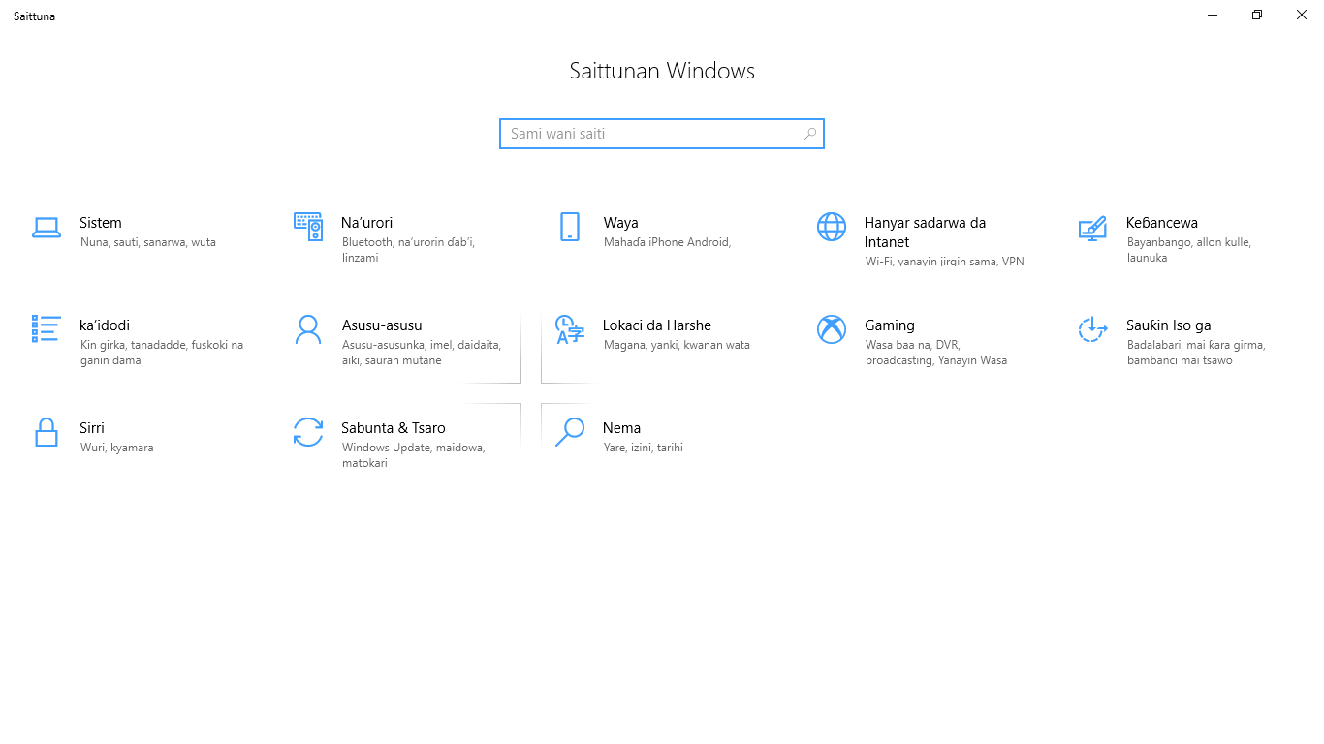The image size is (1324, 744).
Task: Open the 'Asusu-asusu' label
Action: point(382,325)
